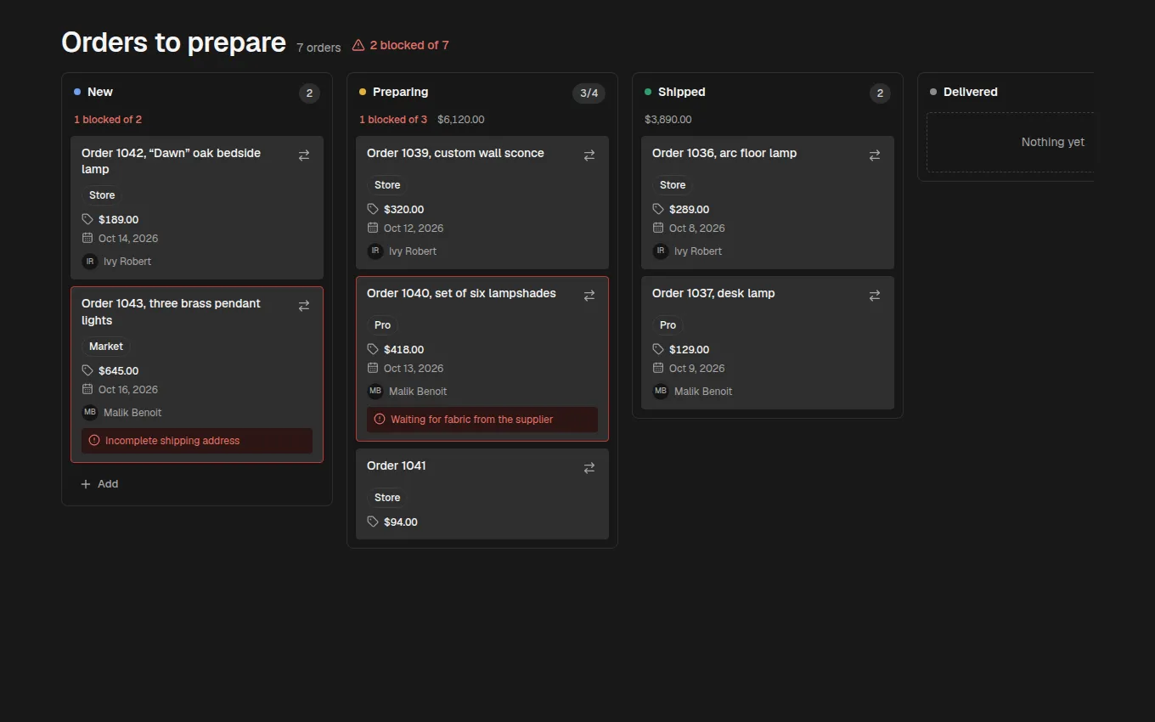This screenshot has height=722, width=1155.
Task: Click the Shipped column header
Action: coord(682,92)
